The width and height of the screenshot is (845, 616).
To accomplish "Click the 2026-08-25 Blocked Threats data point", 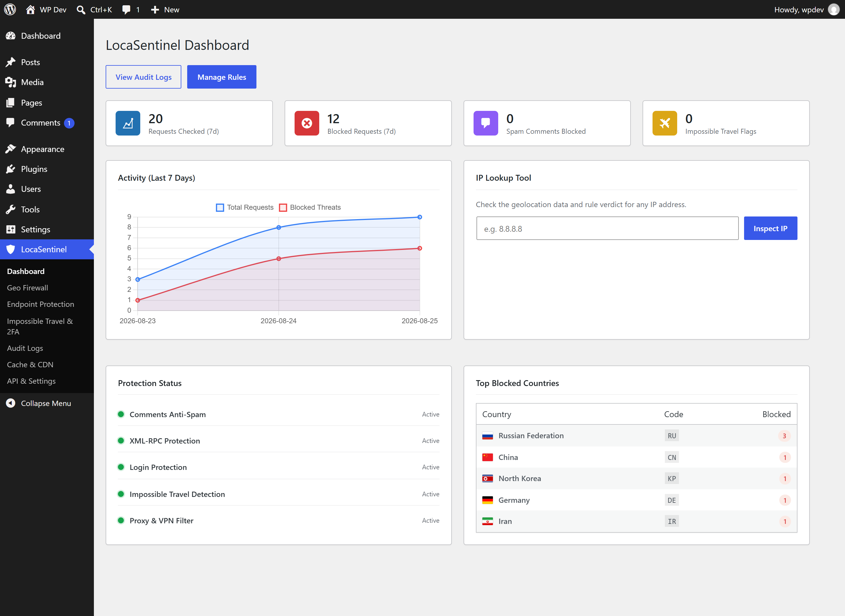I will [x=420, y=248].
